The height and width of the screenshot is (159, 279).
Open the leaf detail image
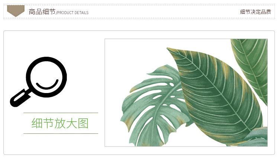[186, 93]
